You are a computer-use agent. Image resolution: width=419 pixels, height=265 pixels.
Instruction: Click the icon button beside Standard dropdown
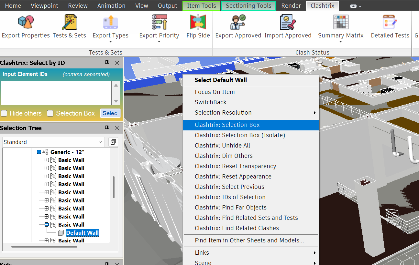tap(113, 142)
